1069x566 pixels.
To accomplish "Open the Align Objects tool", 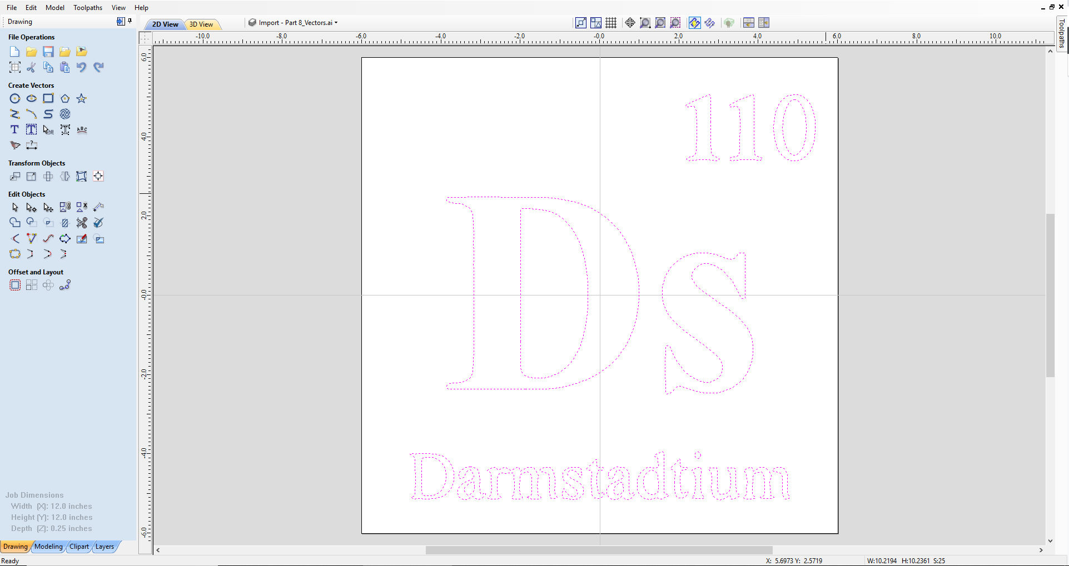I will click(98, 176).
